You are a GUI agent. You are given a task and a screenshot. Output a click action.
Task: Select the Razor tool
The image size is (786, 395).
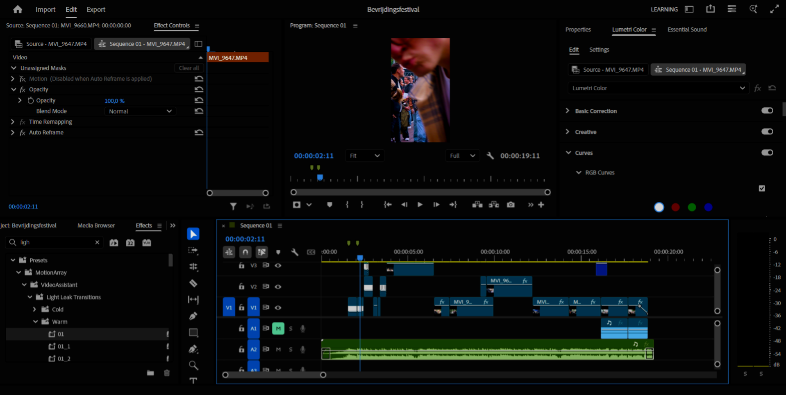click(193, 283)
